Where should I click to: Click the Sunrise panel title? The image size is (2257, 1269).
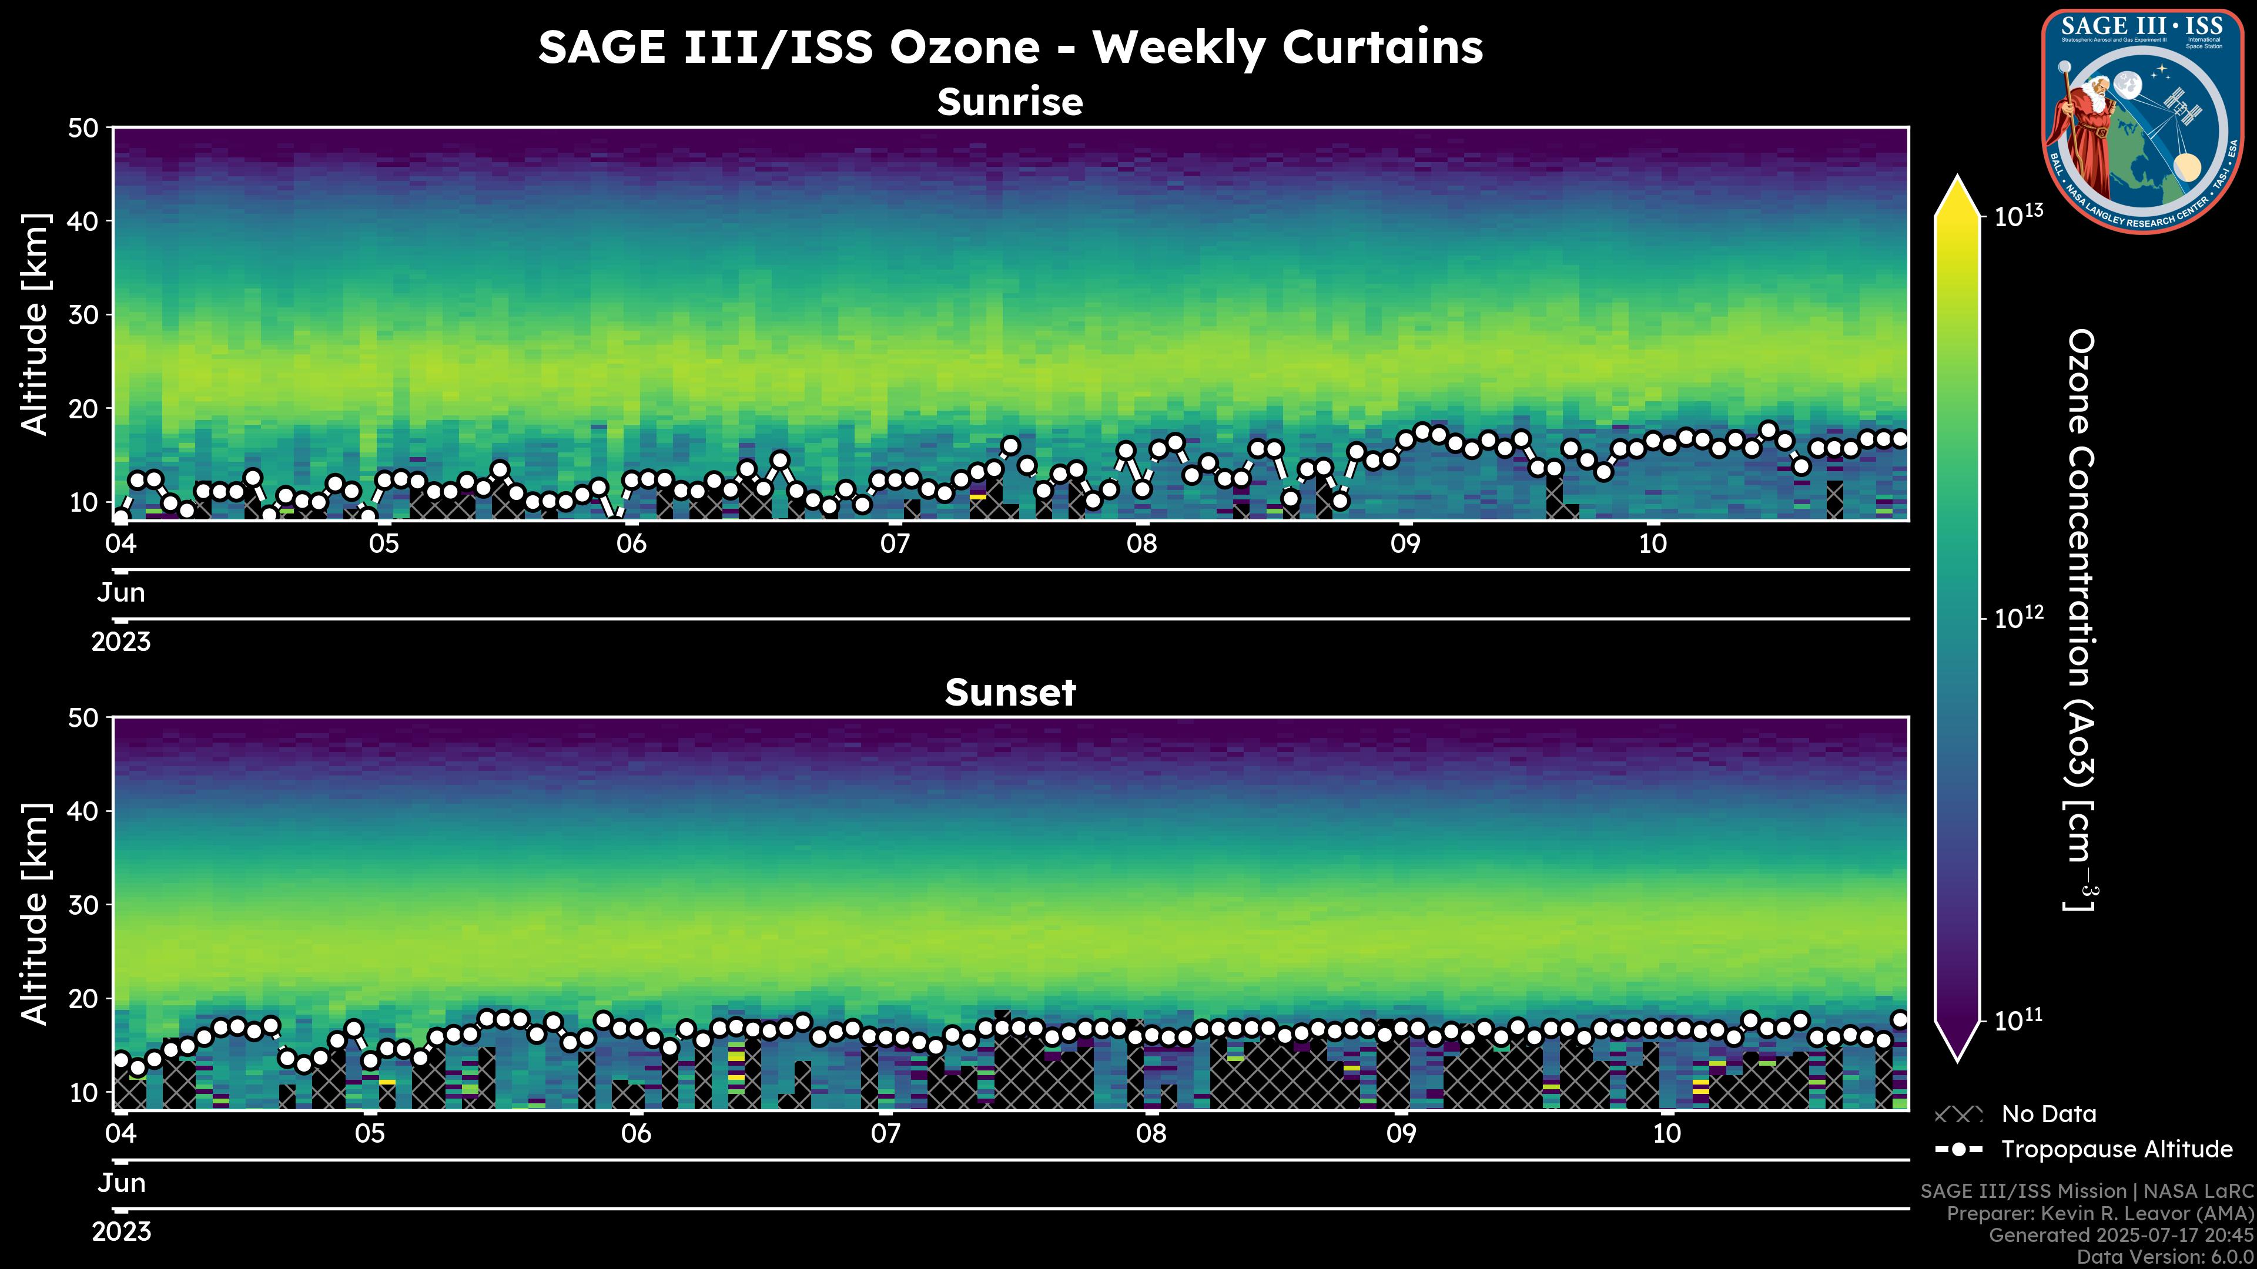tap(1009, 102)
